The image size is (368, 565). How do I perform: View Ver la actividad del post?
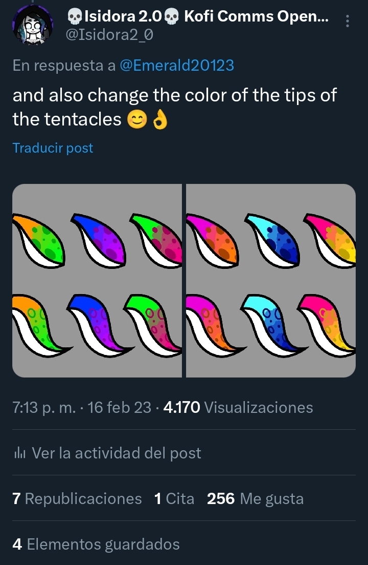(116, 453)
